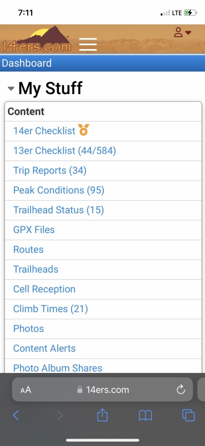Open the user account dropdown
This screenshot has width=205, height=446.
[x=183, y=32]
